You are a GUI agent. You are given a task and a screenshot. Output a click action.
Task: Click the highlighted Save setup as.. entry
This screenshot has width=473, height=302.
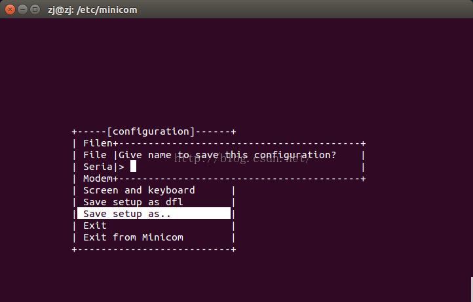154,214
